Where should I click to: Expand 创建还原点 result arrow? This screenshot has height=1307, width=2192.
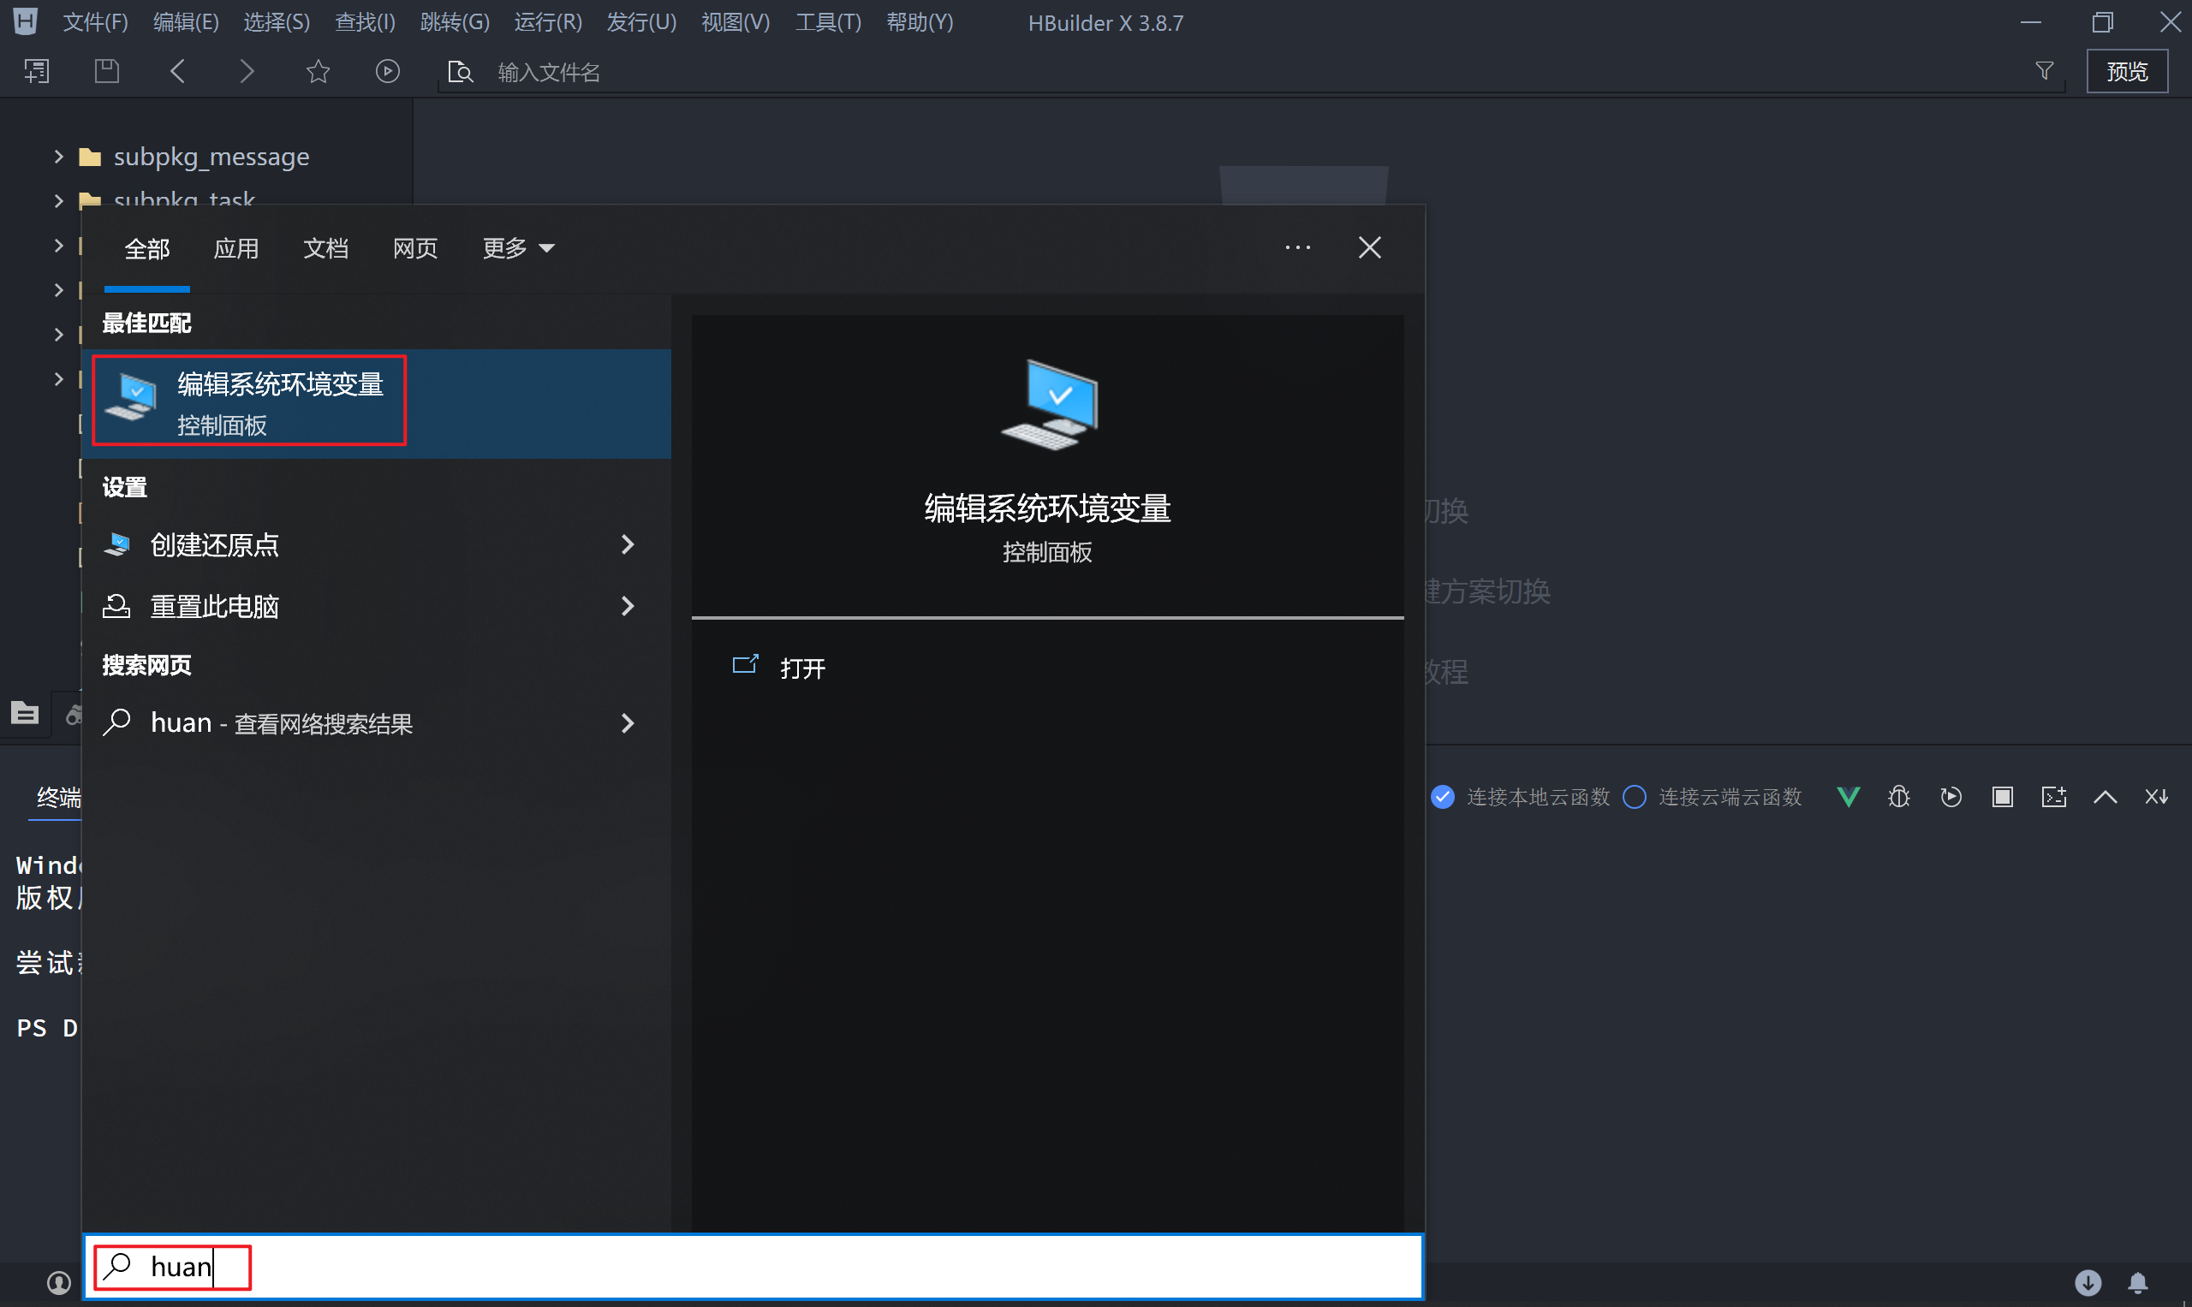(x=628, y=545)
